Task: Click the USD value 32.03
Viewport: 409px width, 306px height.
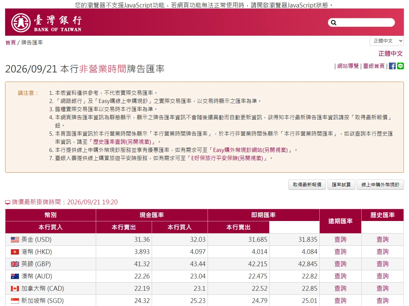Action: coord(198,239)
